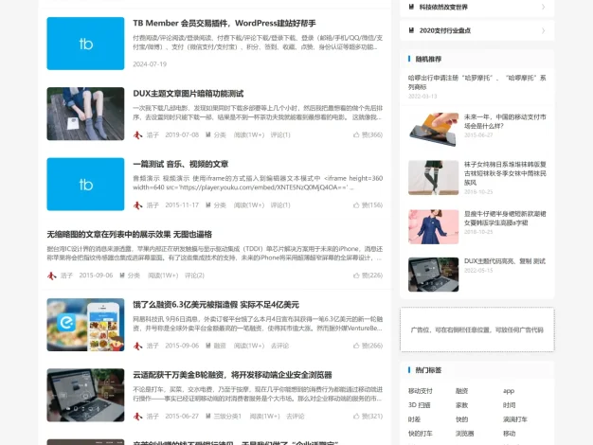Click category folder icon on 2019-07-08 post

(208, 134)
